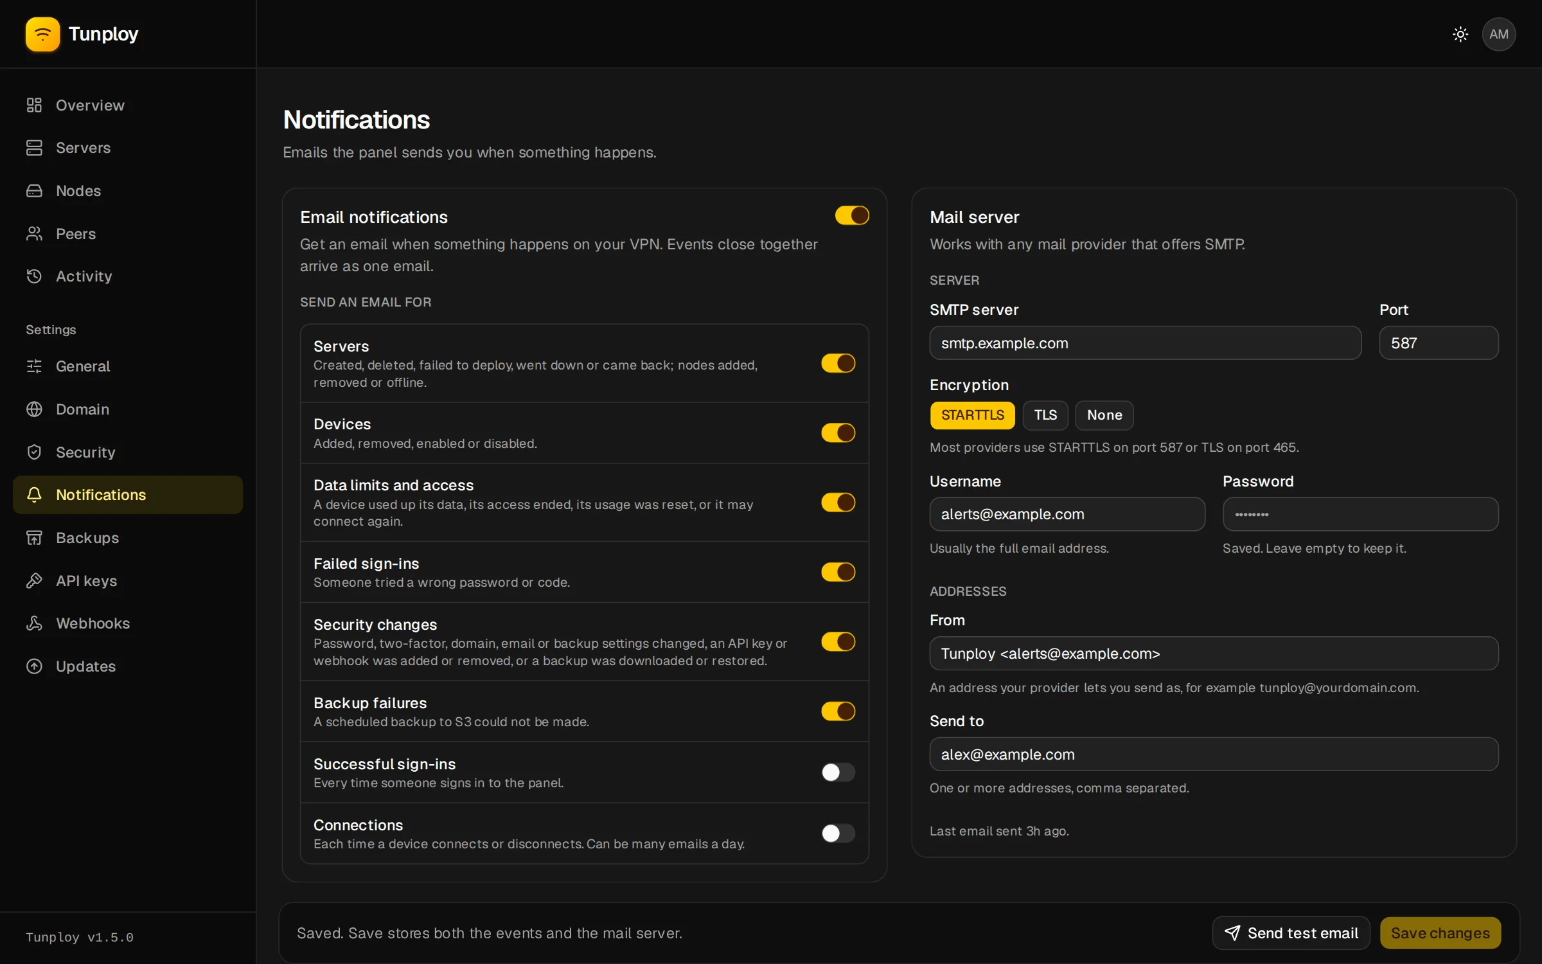Disable the Backup failures toggle
Image resolution: width=1542 pixels, height=964 pixels.
point(838,711)
